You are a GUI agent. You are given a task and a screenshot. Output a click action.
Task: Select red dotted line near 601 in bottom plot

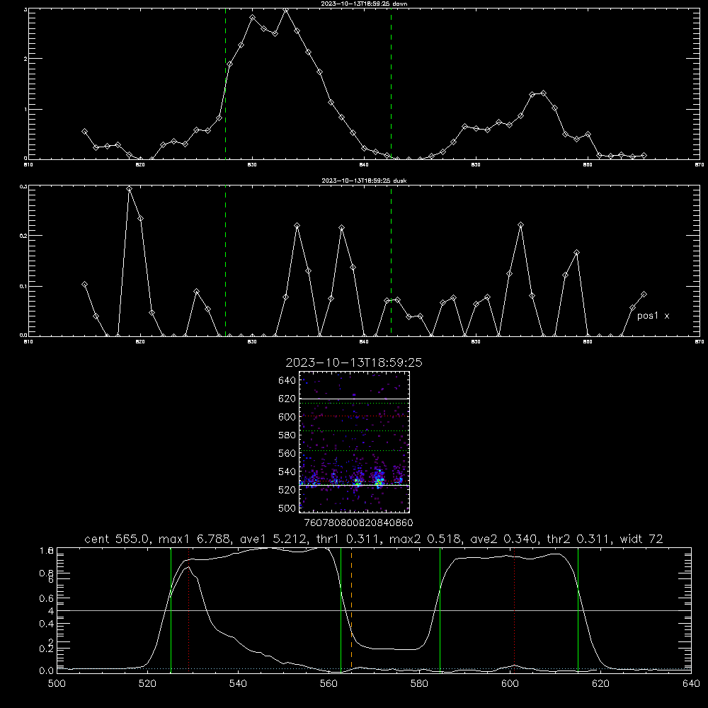pos(514,610)
